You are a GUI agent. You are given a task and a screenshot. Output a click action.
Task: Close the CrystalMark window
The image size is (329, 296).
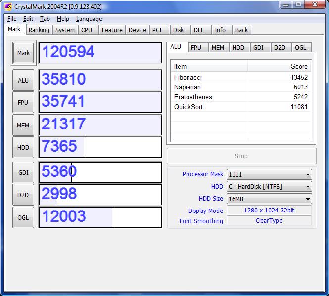click(x=315, y=5)
